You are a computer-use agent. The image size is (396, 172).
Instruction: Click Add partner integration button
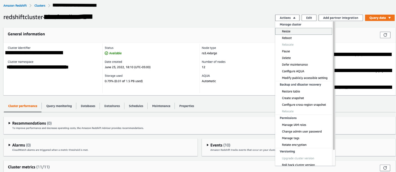pos(341,18)
